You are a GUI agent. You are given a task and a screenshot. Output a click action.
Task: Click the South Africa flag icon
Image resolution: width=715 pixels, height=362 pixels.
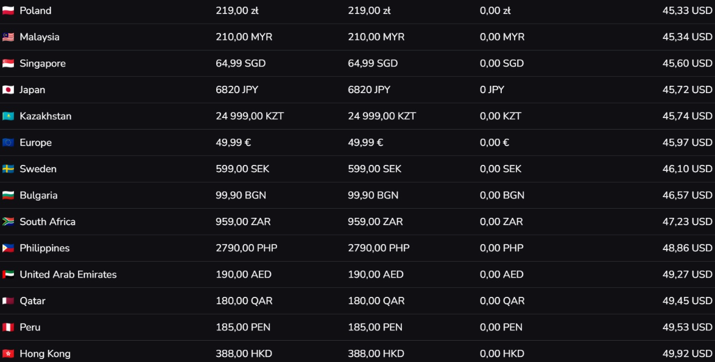(x=8, y=222)
